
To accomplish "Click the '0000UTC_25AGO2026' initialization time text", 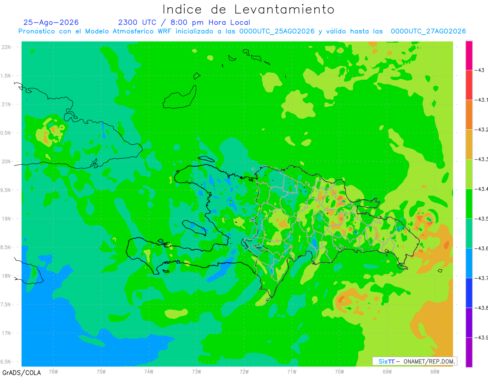I will coord(277,31).
